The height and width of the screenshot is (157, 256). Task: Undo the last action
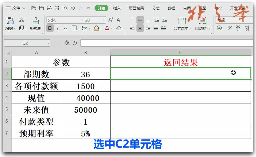click(x=73, y=8)
